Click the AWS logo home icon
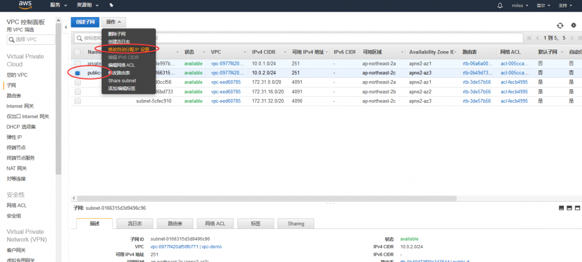Image resolution: width=582 pixels, height=262 pixels. pyautogui.click(x=26, y=5)
